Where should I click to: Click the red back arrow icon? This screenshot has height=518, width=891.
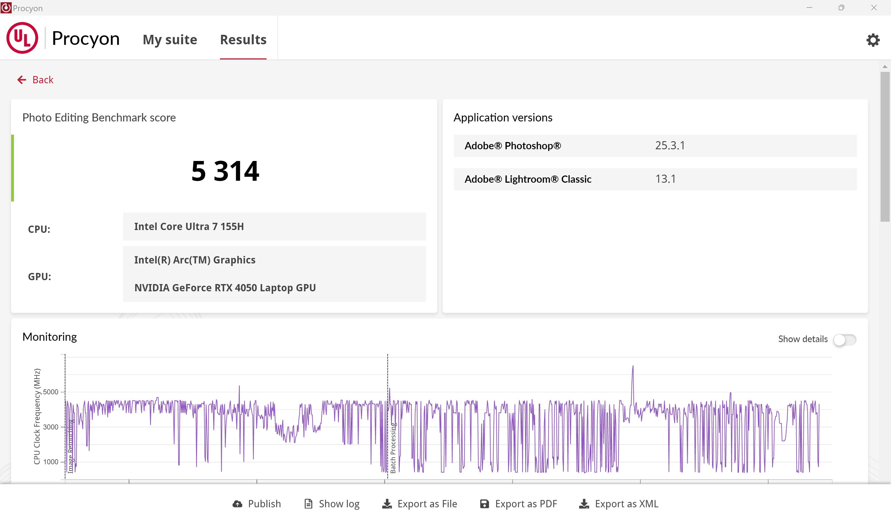point(21,80)
